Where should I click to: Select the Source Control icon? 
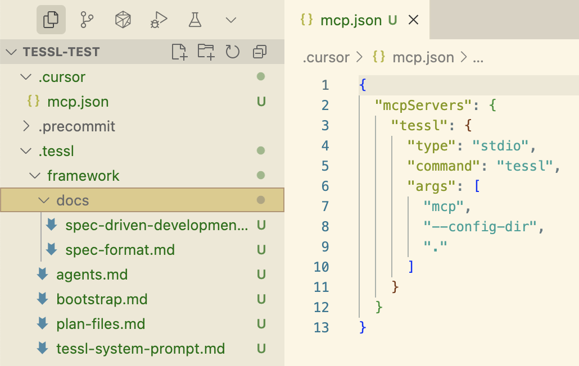click(x=87, y=19)
